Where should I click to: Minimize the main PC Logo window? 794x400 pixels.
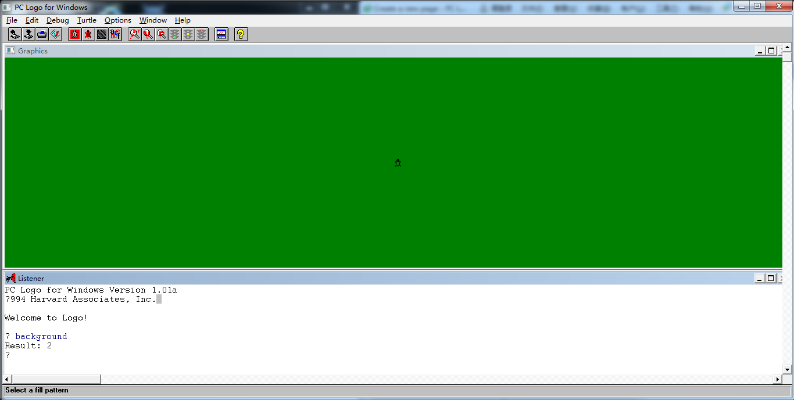click(742, 6)
